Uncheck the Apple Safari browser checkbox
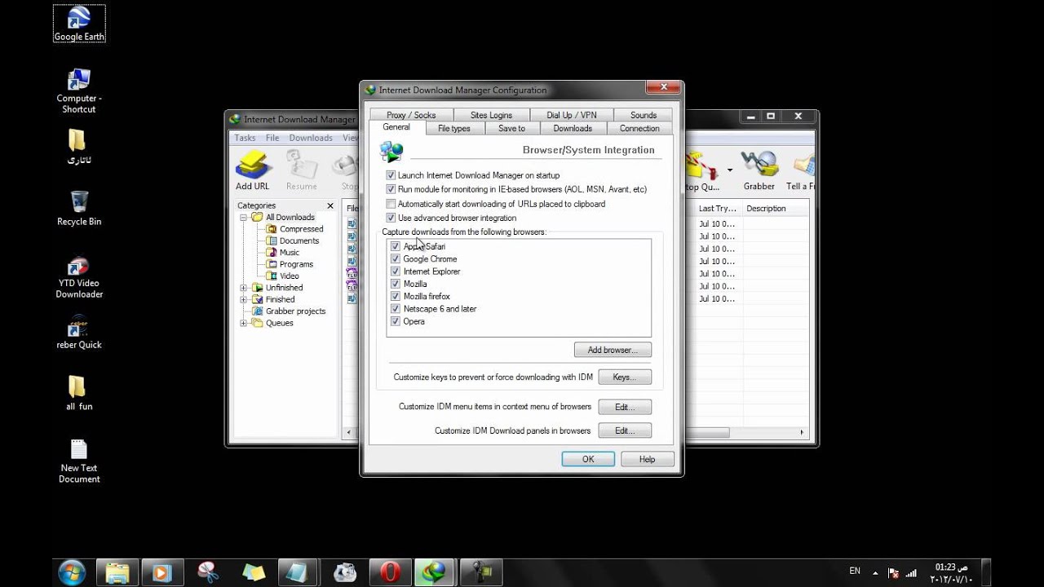Image resolution: width=1044 pixels, height=587 pixels. [396, 246]
